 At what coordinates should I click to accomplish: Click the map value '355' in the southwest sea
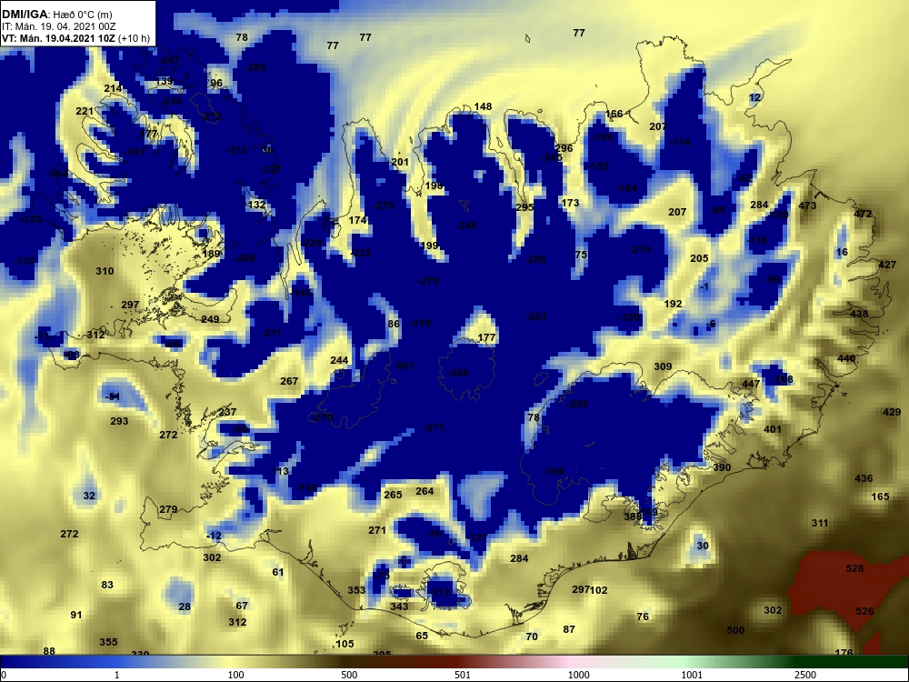[x=108, y=642]
